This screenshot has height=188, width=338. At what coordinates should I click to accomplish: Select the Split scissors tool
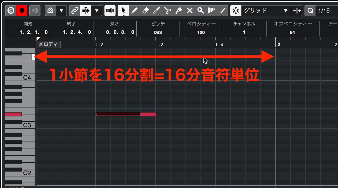[167, 11]
